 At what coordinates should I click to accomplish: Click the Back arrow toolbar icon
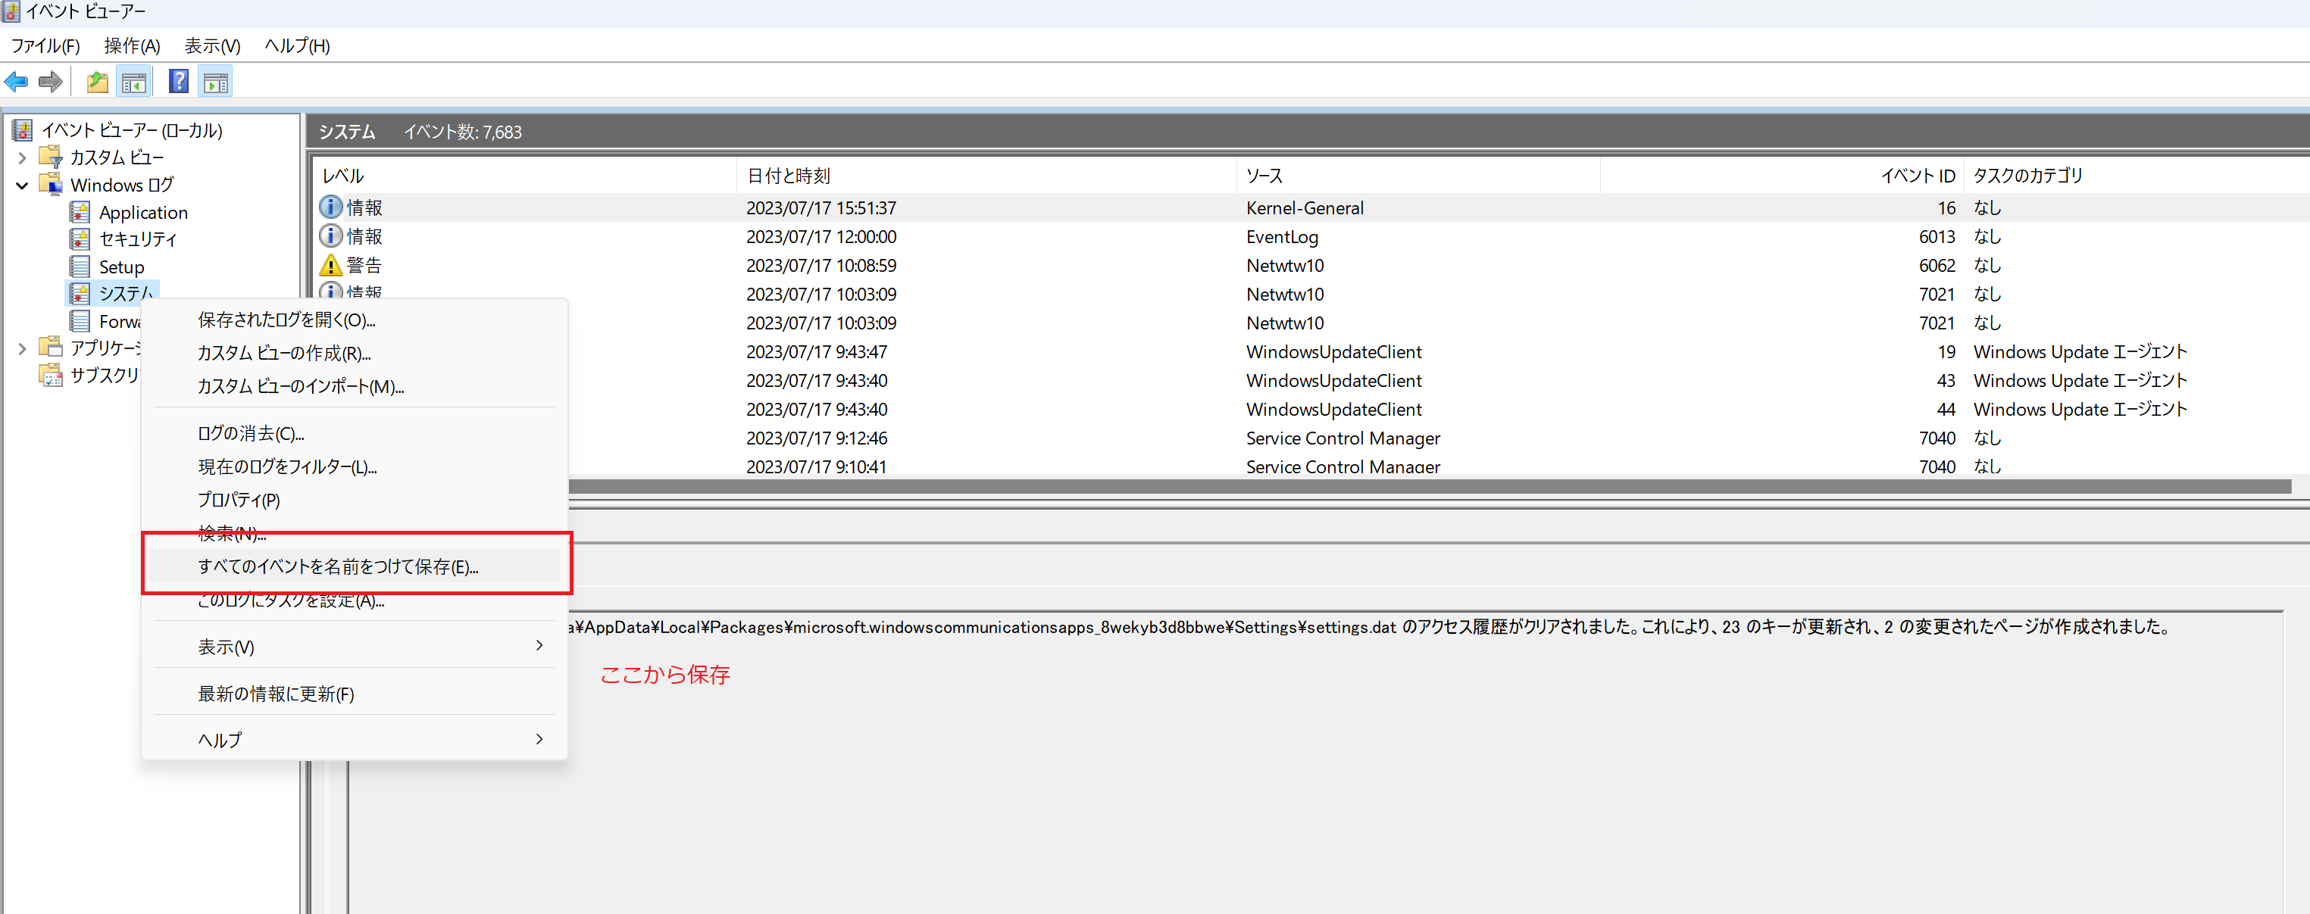pos(16,83)
